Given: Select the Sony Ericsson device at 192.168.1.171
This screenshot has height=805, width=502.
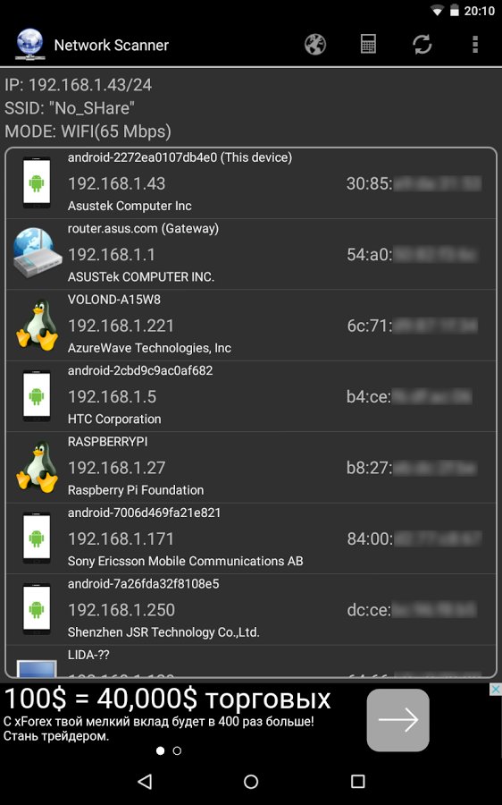Looking at the screenshot, I should point(251,538).
